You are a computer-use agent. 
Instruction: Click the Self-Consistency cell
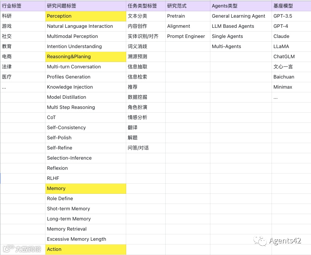(86, 128)
